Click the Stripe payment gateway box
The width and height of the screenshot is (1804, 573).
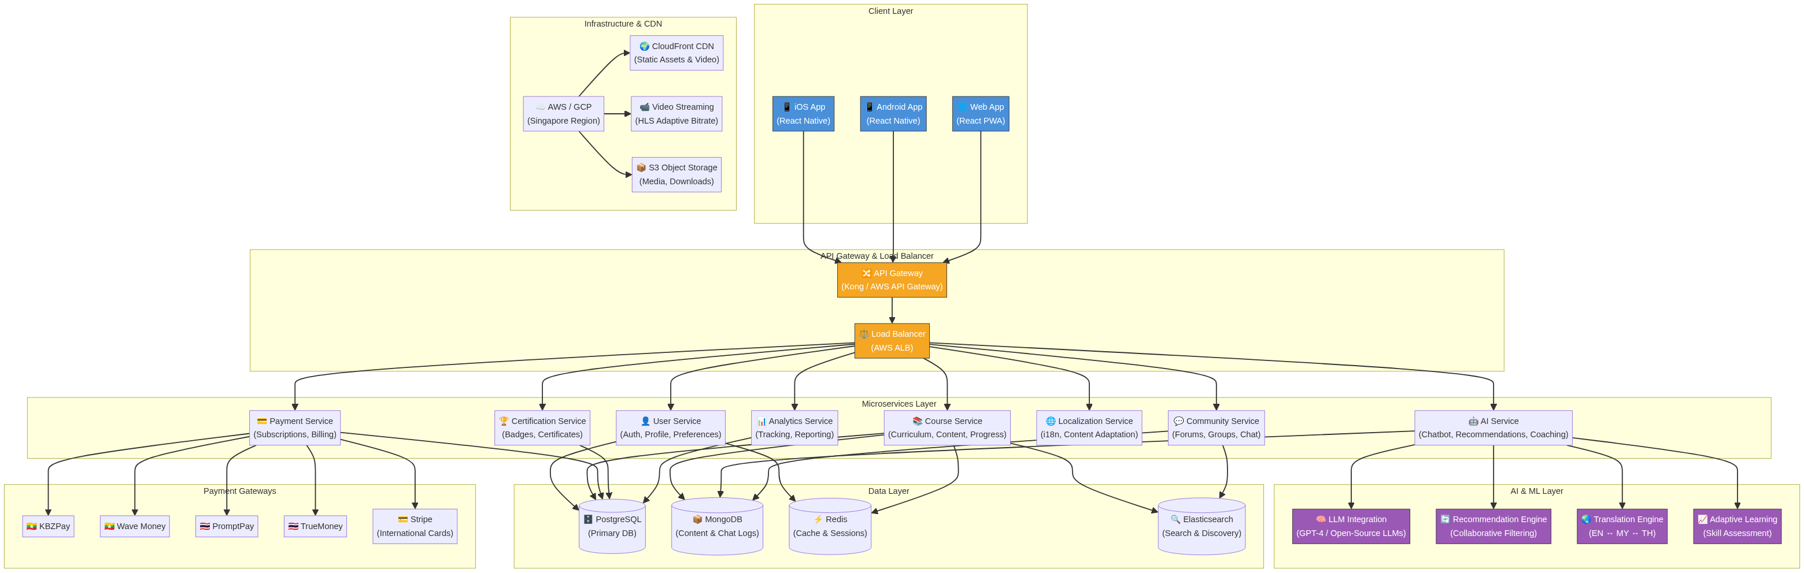pyautogui.click(x=415, y=526)
